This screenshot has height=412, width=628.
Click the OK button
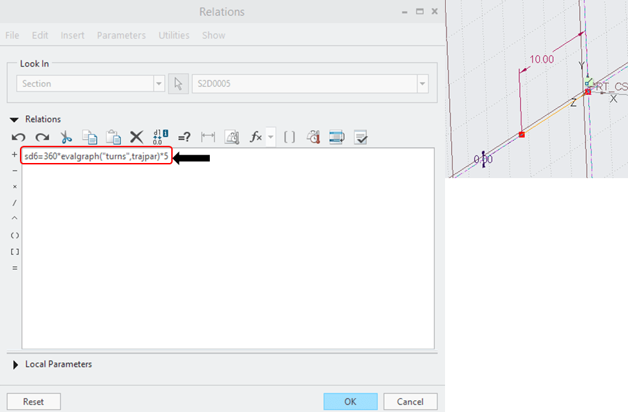pos(350,402)
